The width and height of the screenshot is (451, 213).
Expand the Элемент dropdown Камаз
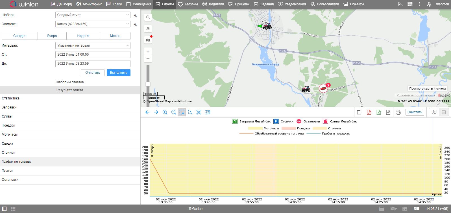tap(93, 24)
